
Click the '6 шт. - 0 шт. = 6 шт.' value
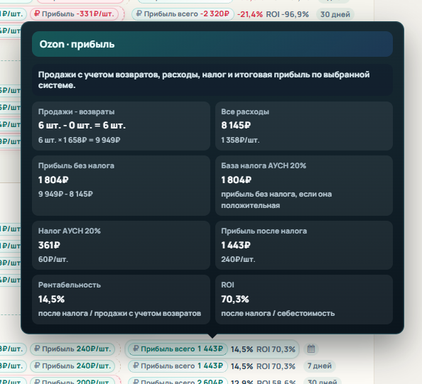tap(82, 125)
